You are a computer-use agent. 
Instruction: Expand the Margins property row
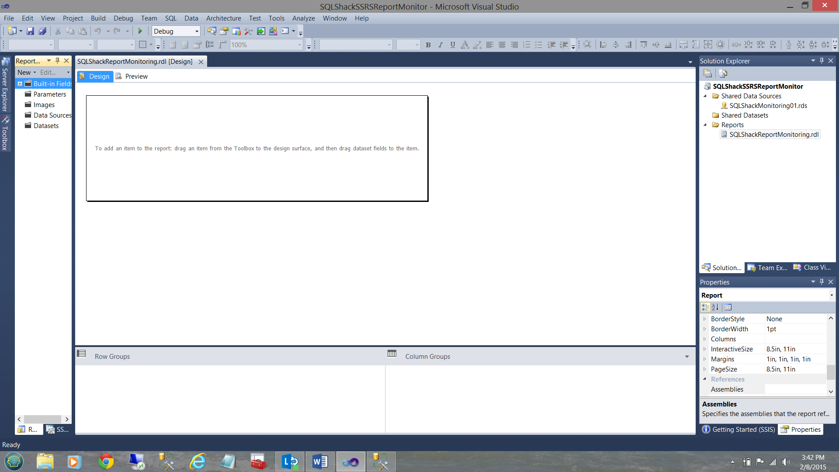[704, 359]
